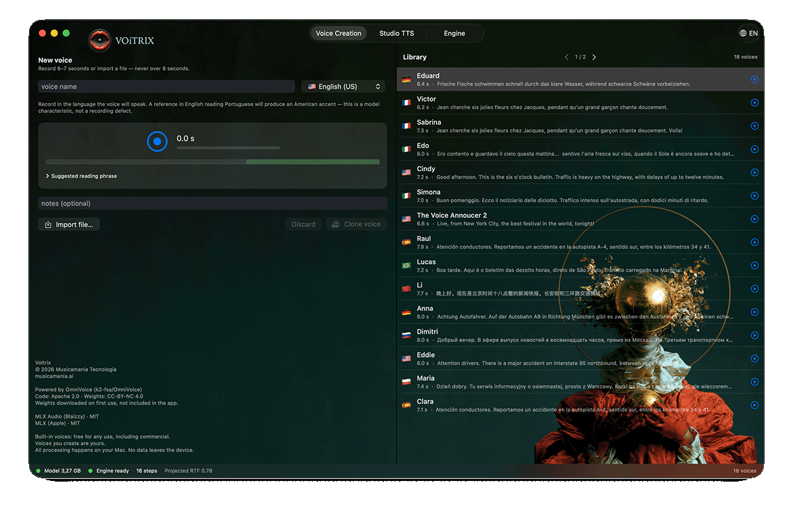Switch to the Voice Creation tab

coord(338,33)
